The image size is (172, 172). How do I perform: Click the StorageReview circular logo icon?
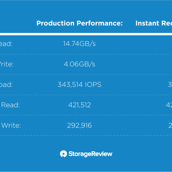(x=64, y=154)
